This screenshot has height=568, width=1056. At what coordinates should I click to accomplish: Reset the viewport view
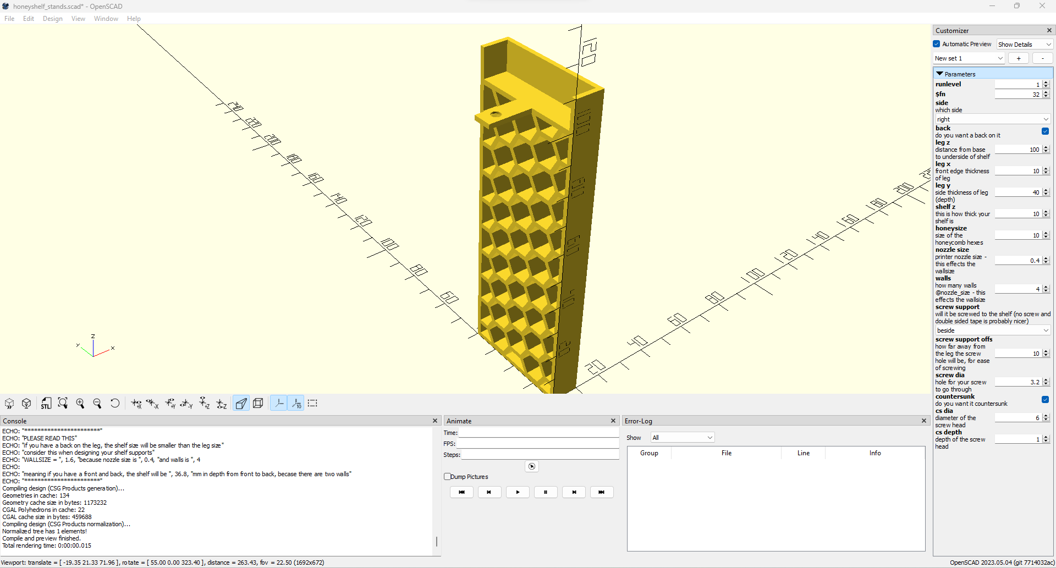(115, 403)
